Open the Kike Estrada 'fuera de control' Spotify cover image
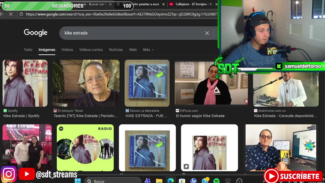The image size is (325, 183). (25, 83)
